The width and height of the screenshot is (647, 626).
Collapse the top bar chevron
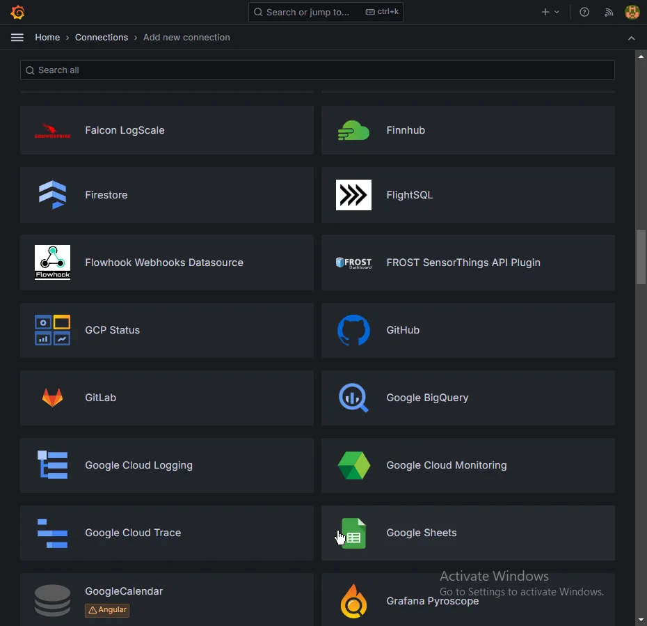pyautogui.click(x=632, y=38)
